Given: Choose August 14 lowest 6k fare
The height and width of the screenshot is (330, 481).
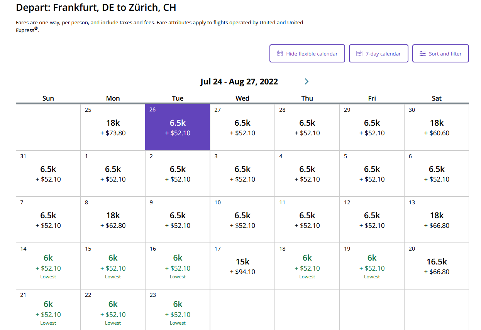Looking at the screenshot, I should pos(48,266).
